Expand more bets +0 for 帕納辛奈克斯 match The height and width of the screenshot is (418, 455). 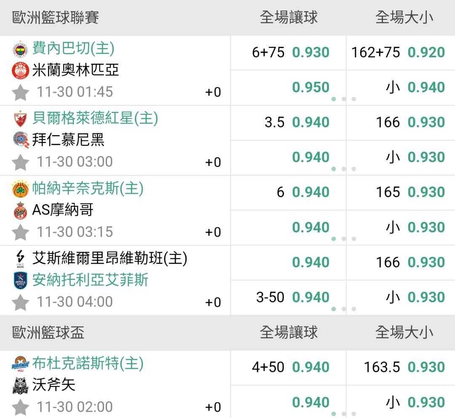click(x=213, y=232)
